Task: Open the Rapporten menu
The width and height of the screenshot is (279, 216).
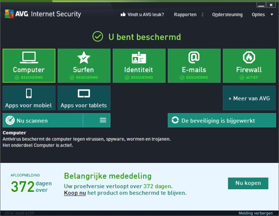Action: tap(185, 14)
